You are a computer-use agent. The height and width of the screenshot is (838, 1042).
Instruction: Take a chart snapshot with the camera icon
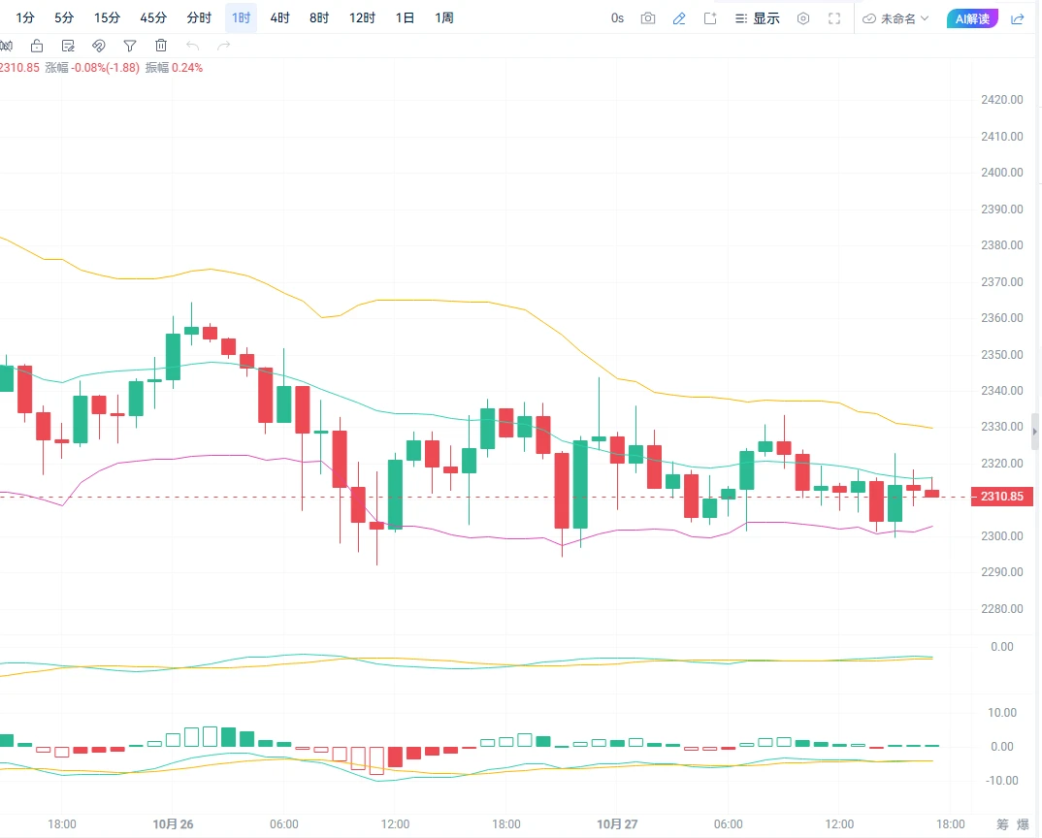coord(648,18)
